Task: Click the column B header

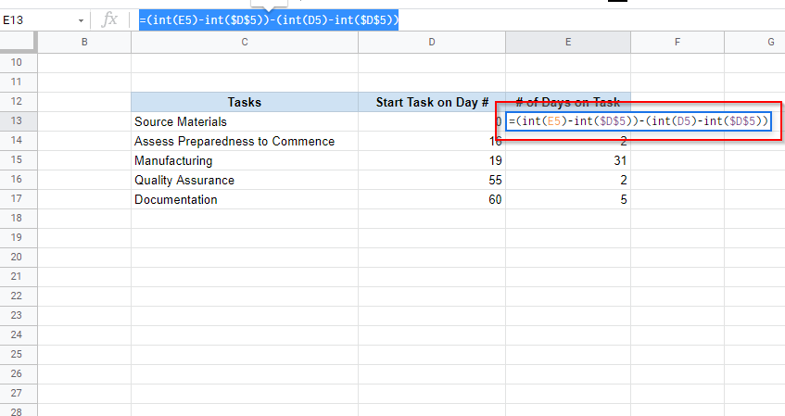Action: pos(84,43)
